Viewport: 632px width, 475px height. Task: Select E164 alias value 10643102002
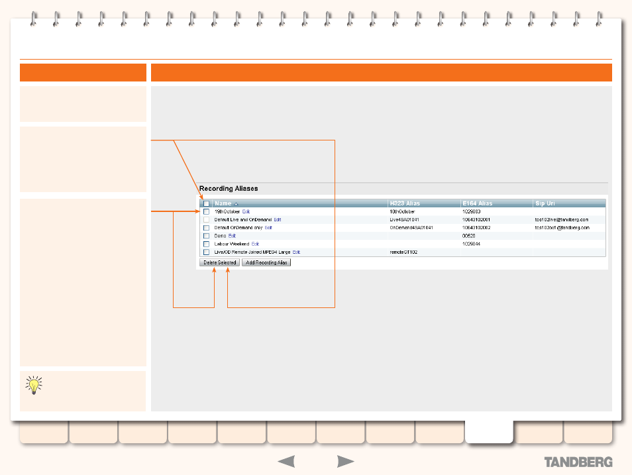pyautogui.click(x=476, y=228)
